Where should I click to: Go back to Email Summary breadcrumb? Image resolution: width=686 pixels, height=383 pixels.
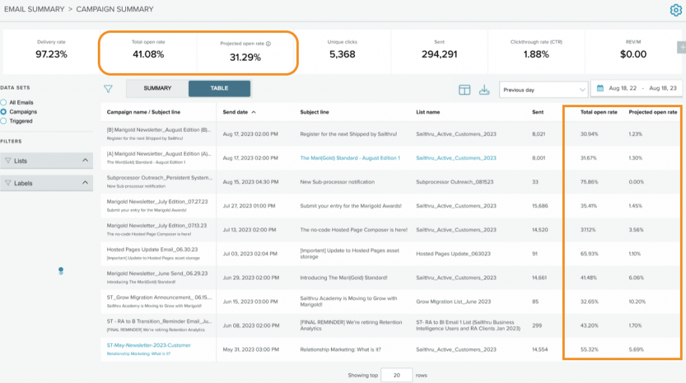coord(32,9)
